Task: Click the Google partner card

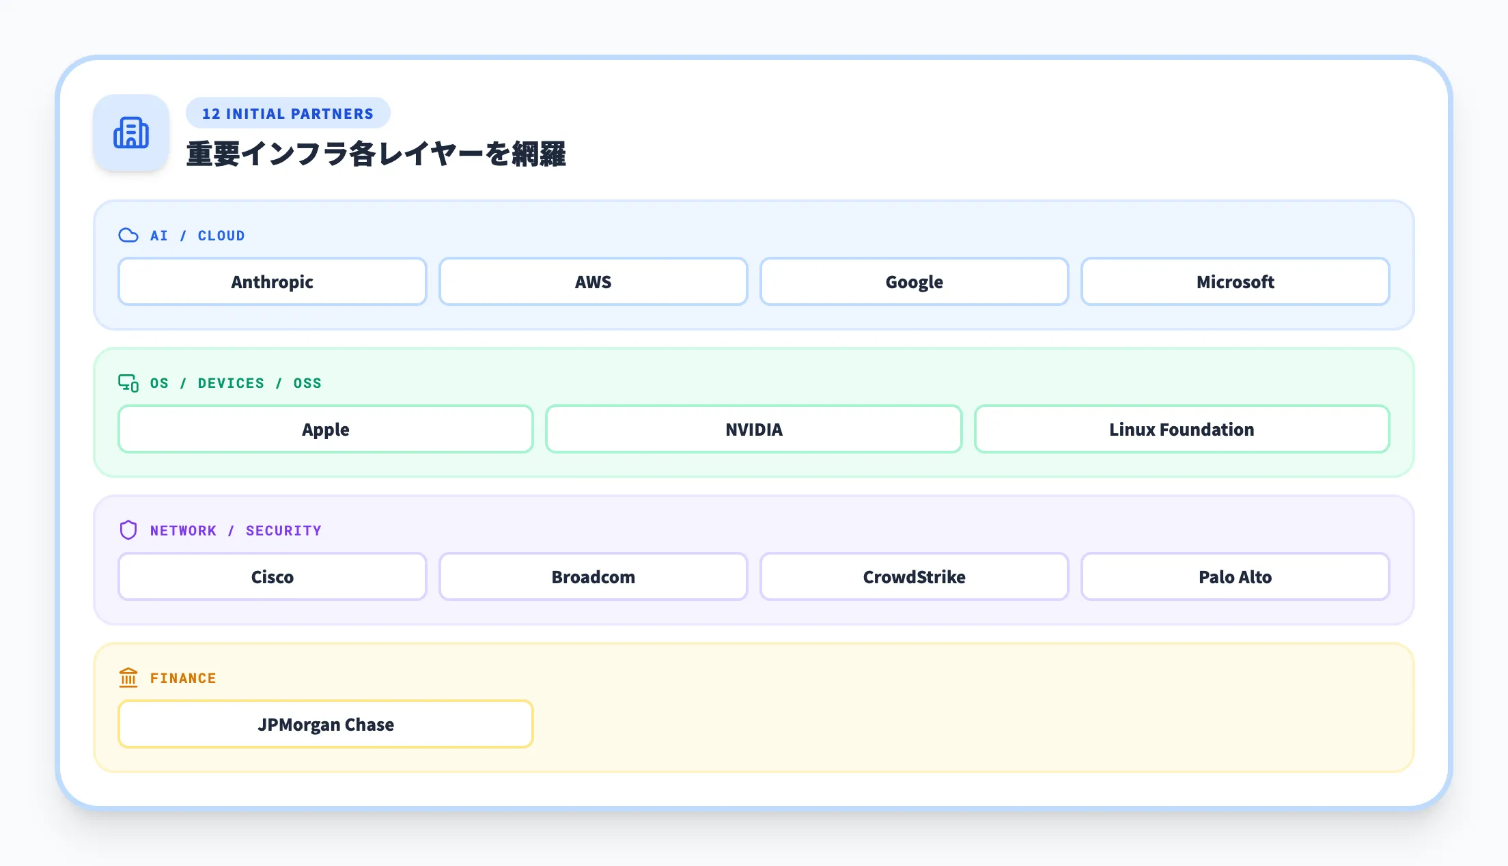Action: 914,282
